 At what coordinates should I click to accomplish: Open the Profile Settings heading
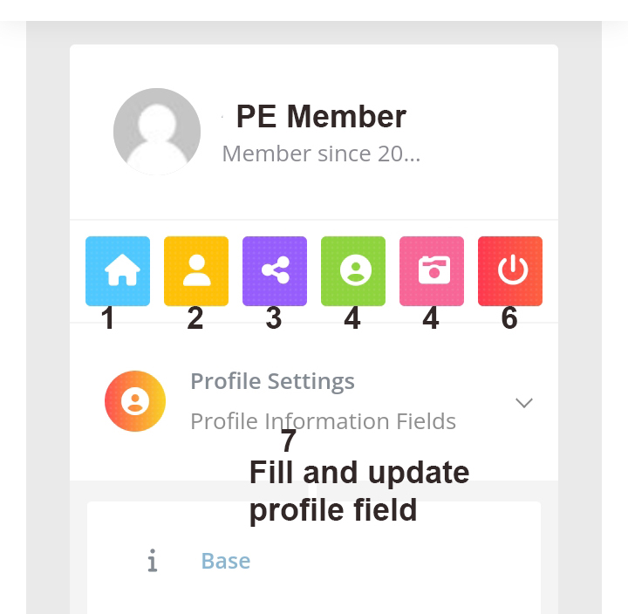pos(272,382)
